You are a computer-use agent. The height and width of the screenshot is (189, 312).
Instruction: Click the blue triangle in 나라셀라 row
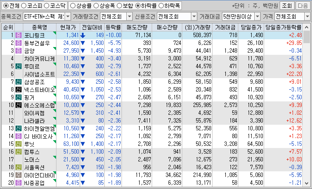tap(83, 121)
